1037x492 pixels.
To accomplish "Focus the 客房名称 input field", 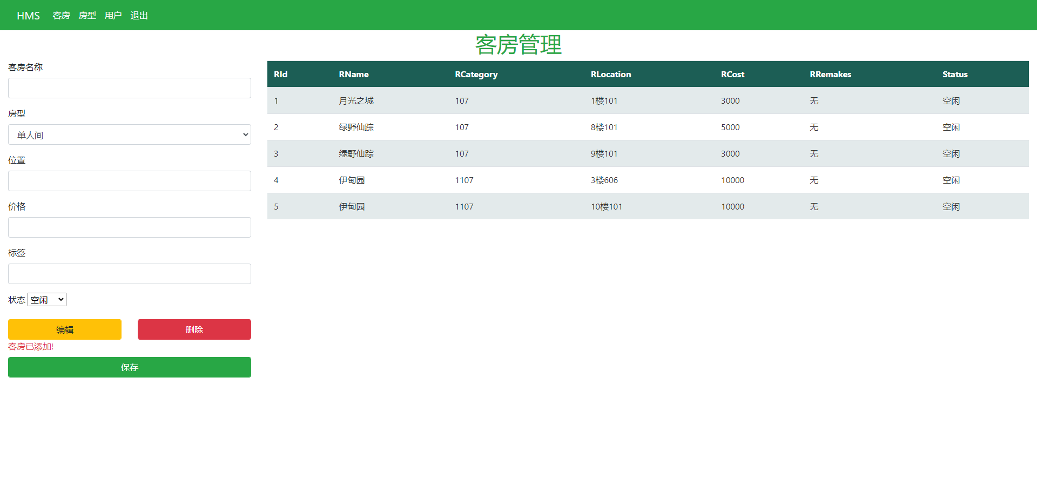I will (130, 88).
